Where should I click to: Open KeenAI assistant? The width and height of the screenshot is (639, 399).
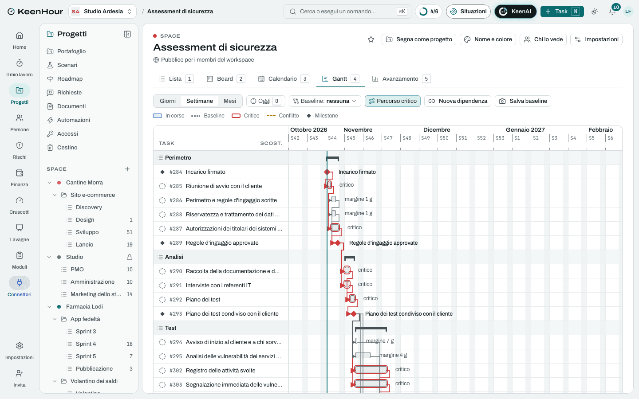[x=515, y=12]
